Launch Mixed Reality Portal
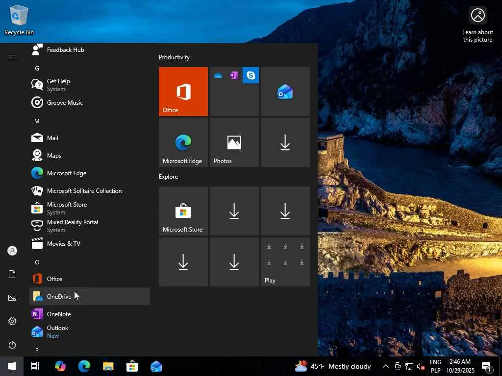This screenshot has width=502, height=376. coord(90,226)
